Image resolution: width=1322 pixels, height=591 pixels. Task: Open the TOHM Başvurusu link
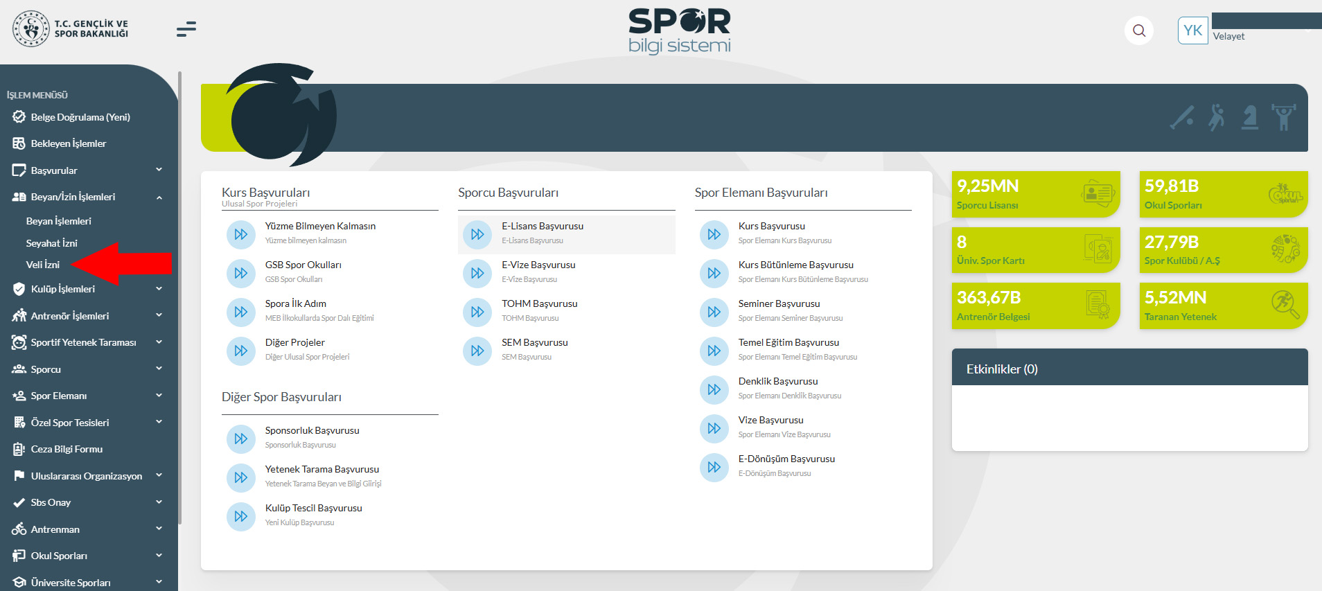point(539,303)
